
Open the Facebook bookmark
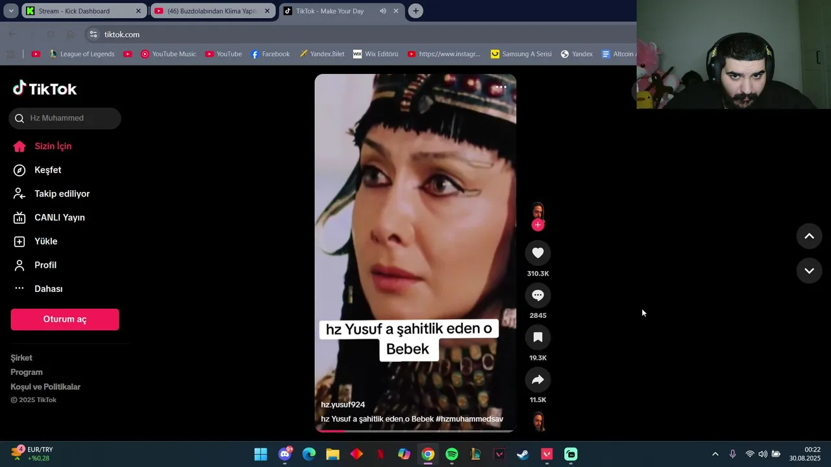tap(270, 54)
